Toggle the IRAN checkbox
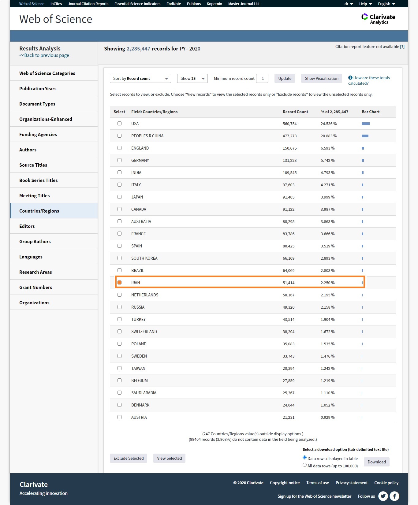 (119, 283)
